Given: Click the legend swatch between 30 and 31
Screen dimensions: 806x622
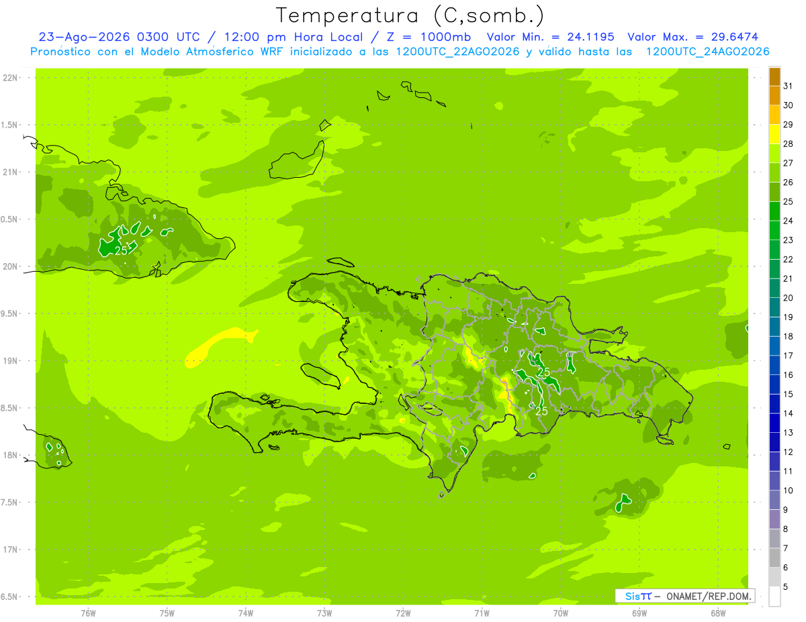Looking at the screenshot, I should point(774,95).
